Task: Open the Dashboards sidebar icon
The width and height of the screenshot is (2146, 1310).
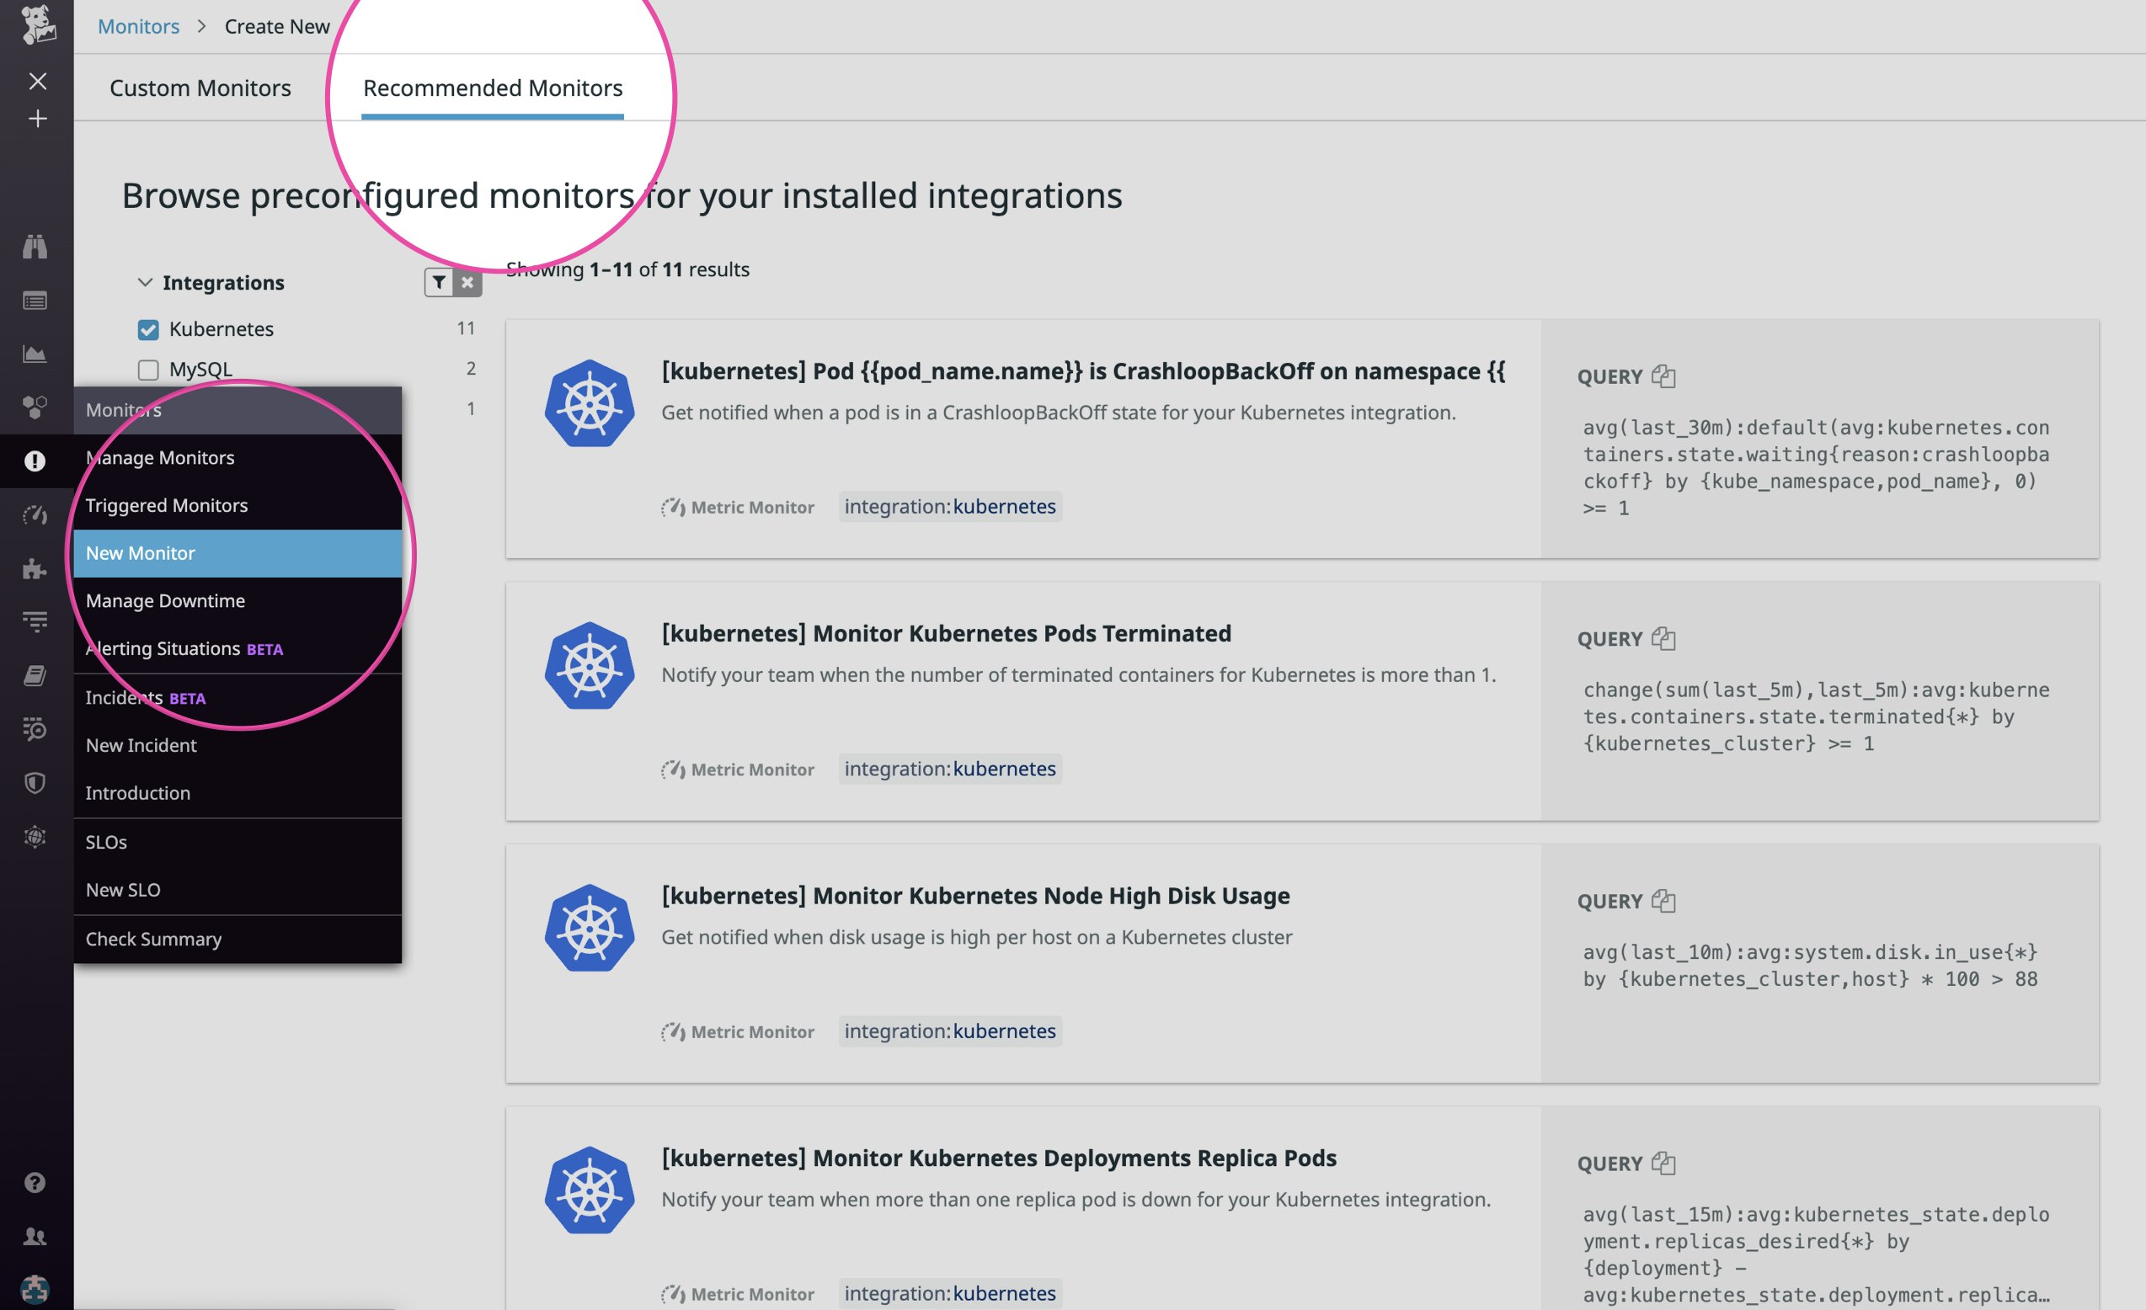Action: click(x=35, y=300)
